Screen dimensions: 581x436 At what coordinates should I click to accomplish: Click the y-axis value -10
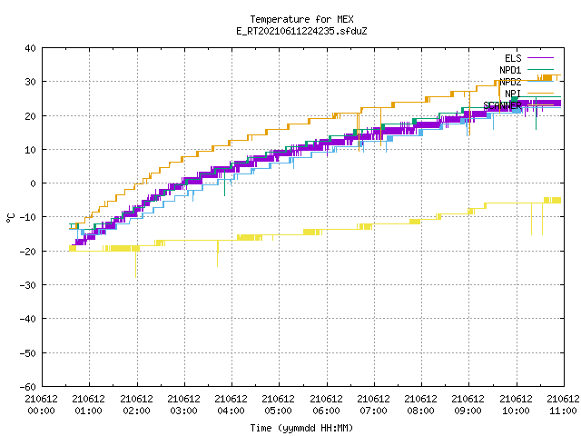click(28, 217)
